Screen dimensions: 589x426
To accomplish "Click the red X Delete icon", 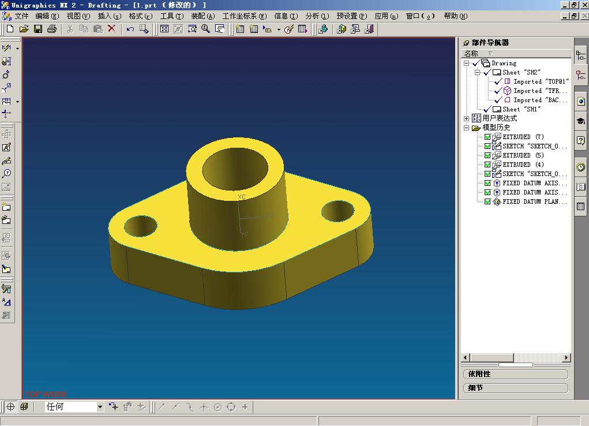I will (111, 29).
